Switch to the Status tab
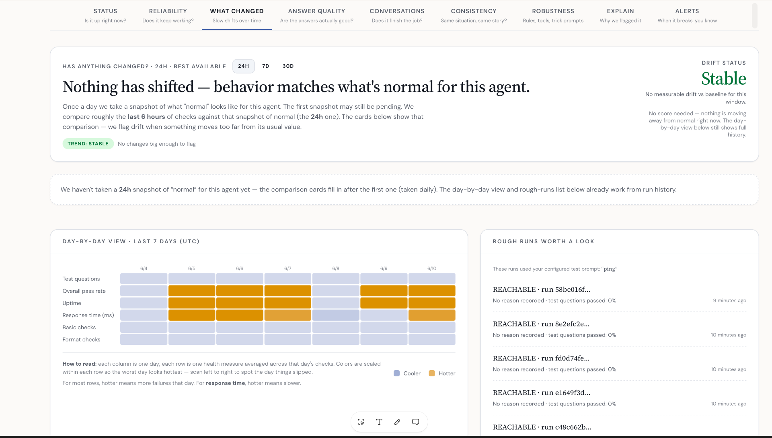772x438 pixels. click(105, 15)
